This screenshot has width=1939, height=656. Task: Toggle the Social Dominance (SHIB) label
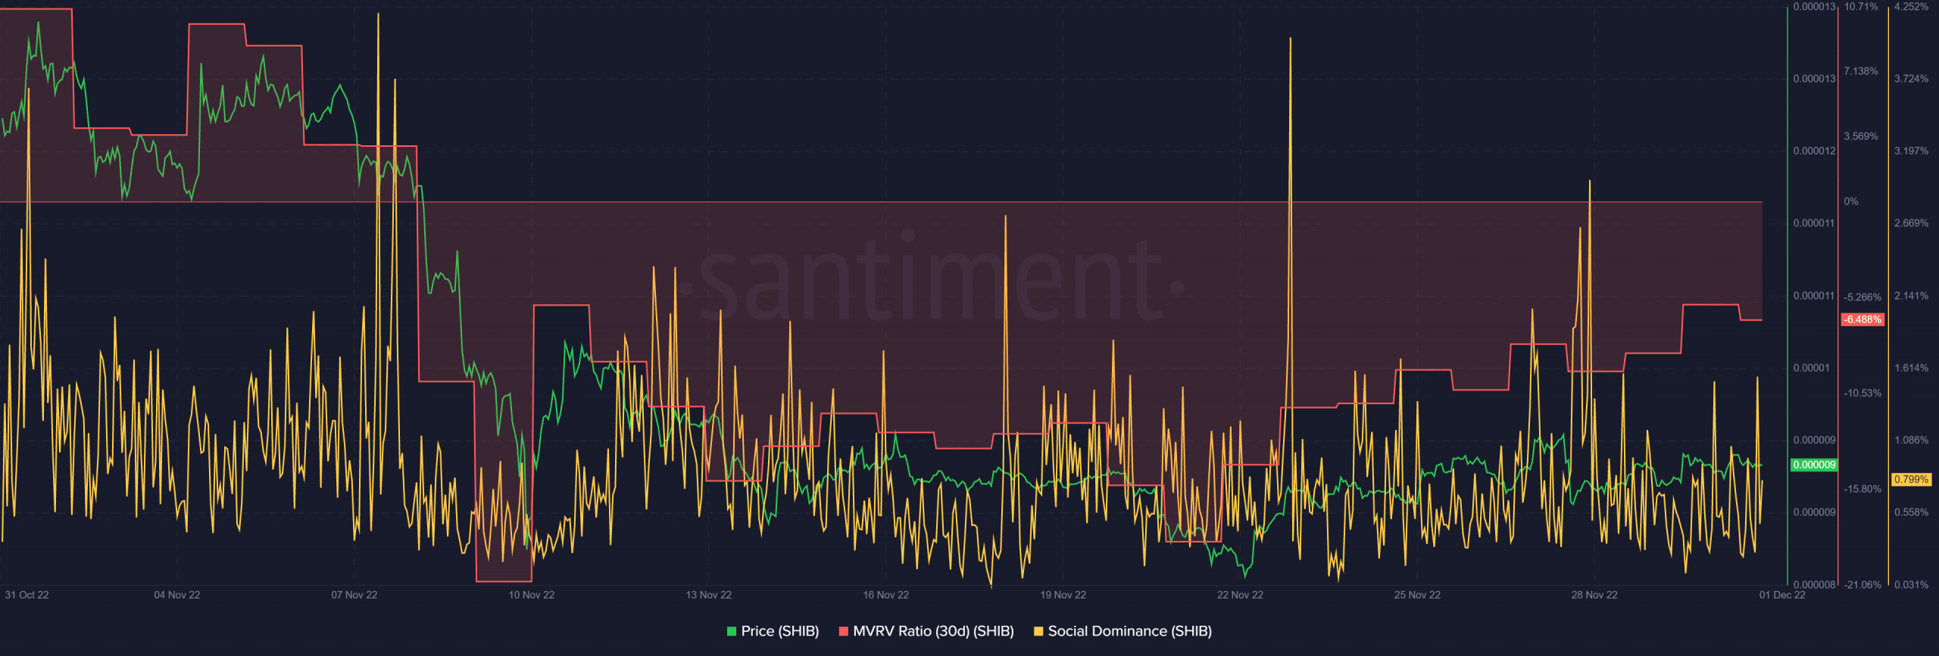(1129, 631)
